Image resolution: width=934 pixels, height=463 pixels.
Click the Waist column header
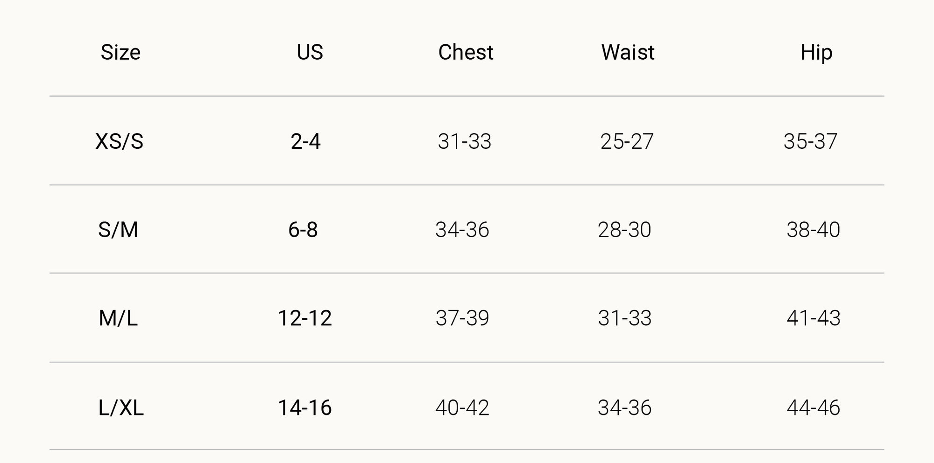[628, 52]
